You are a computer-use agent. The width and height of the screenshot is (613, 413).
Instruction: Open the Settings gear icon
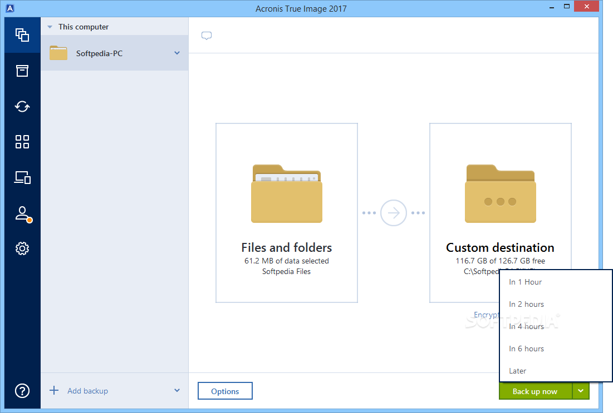click(x=22, y=248)
